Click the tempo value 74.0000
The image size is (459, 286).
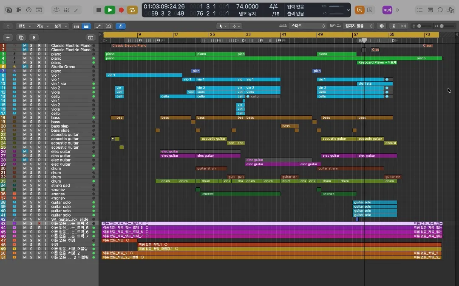pos(247,6)
